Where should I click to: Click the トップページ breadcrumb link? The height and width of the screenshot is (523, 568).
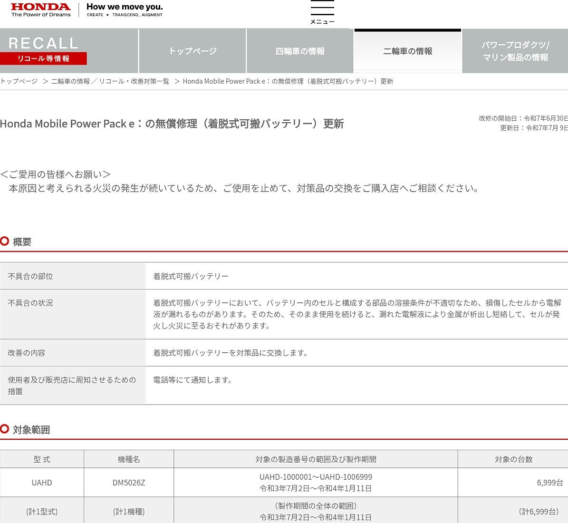tap(19, 81)
